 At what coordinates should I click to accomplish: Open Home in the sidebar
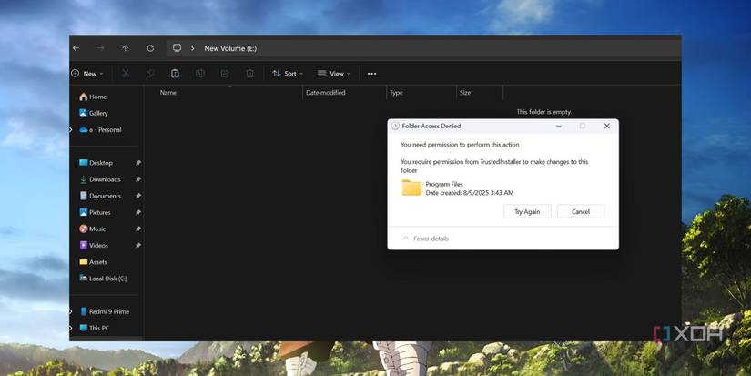tap(94, 97)
